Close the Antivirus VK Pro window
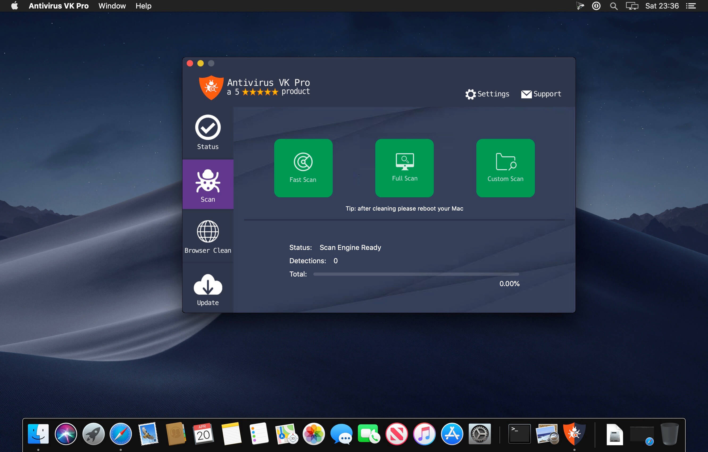 click(190, 63)
